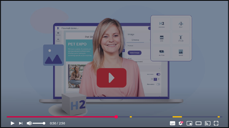Select the H2 Heading element tile
The width and height of the screenshot is (229, 128).
[x=161, y=24]
